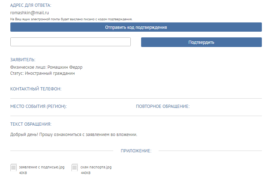
Task: Click the message text starting with Добрый день
Action: coord(74,135)
